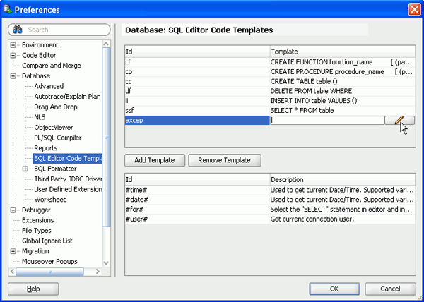424x302 pixels.
Task: Select Global Ignore List tree item
Action: [x=47, y=241]
